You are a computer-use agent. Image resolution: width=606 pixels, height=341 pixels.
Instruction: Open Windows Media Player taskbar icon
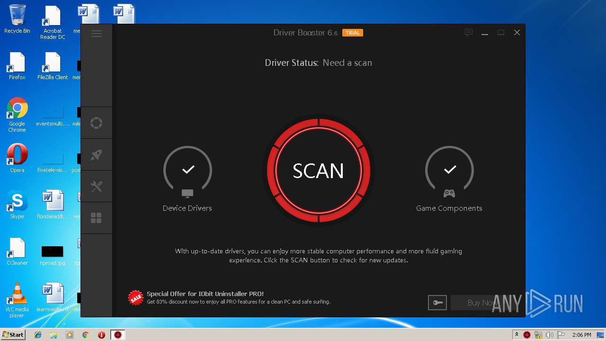coord(70,335)
